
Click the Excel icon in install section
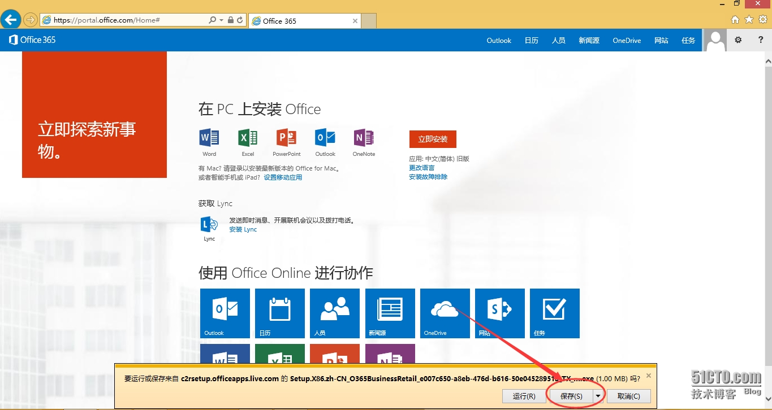(x=248, y=138)
